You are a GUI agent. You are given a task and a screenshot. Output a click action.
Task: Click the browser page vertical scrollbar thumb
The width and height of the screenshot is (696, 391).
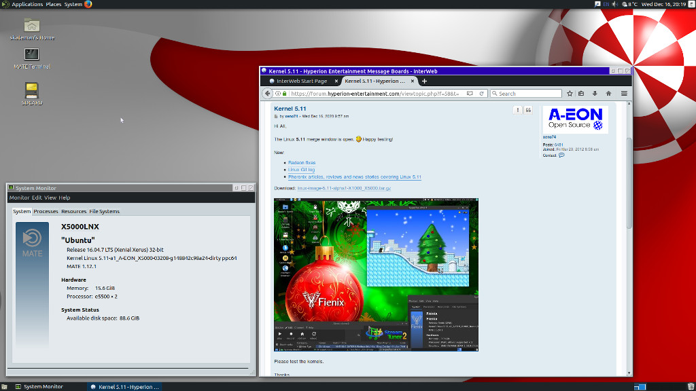click(x=629, y=183)
